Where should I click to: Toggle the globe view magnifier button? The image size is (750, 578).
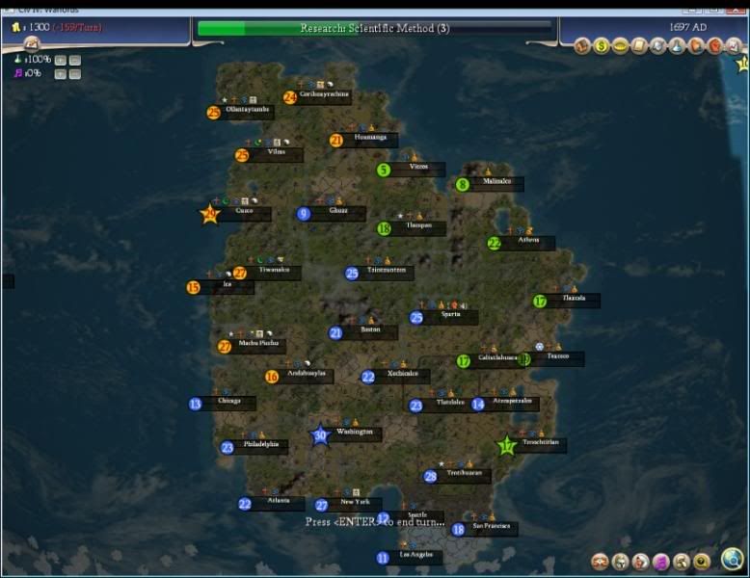coord(733,559)
